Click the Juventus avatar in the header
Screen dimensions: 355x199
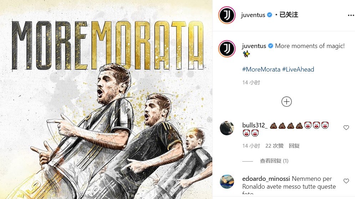coord(227,15)
